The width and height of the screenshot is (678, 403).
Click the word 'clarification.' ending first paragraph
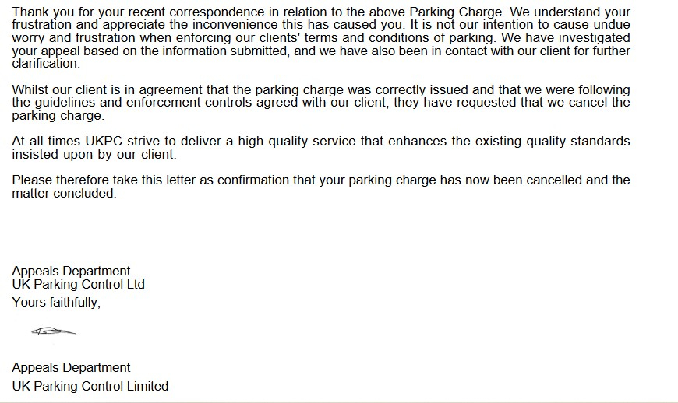click(46, 64)
